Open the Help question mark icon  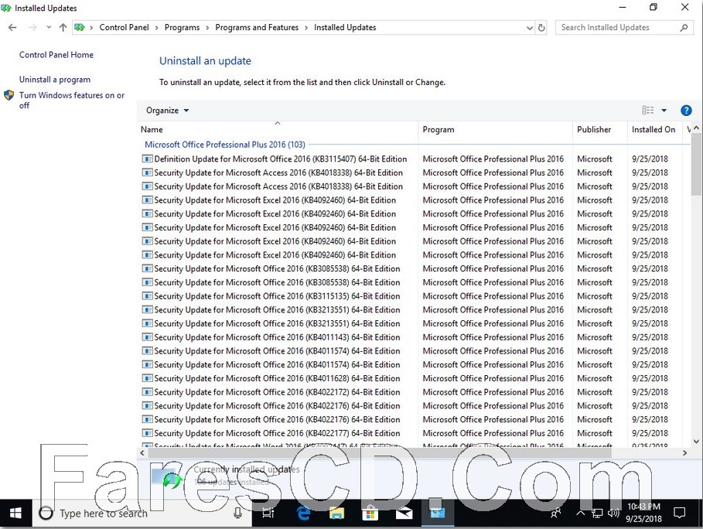coord(686,111)
